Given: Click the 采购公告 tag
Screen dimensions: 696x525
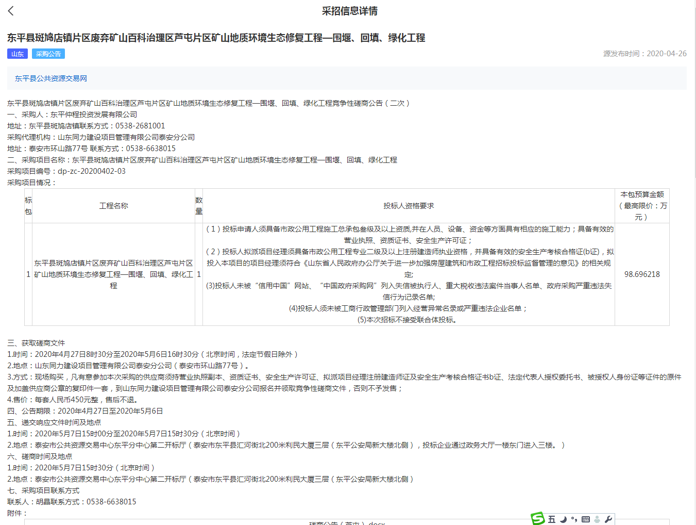Looking at the screenshot, I should pyautogui.click(x=48, y=54).
